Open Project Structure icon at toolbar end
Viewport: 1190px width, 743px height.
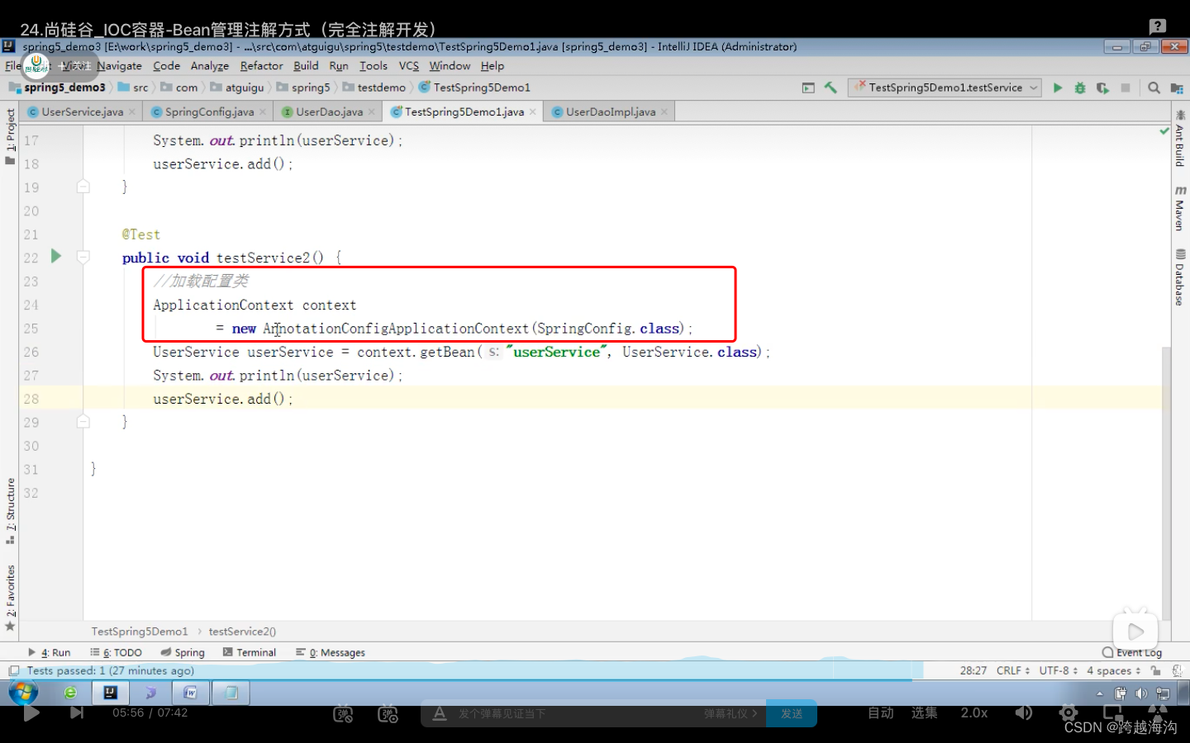tap(1177, 88)
